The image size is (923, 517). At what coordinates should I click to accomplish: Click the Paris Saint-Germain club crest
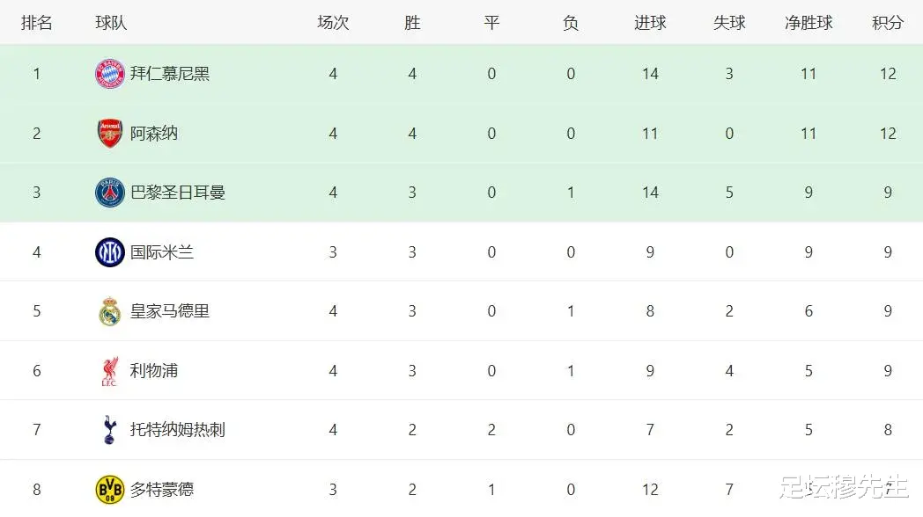click(110, 193)
